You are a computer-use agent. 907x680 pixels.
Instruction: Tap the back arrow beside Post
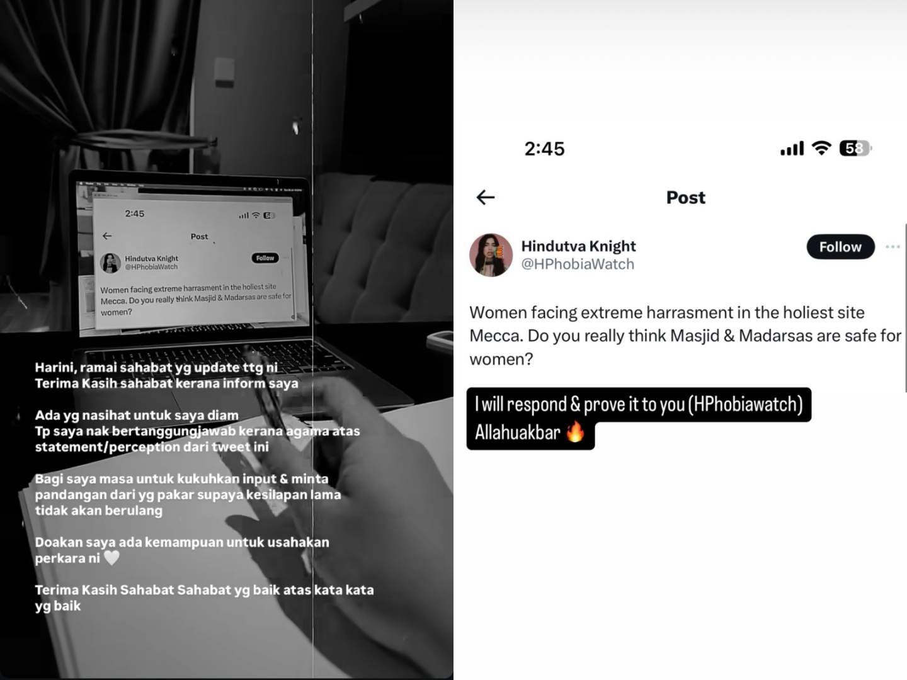click(x=485, y=197)
